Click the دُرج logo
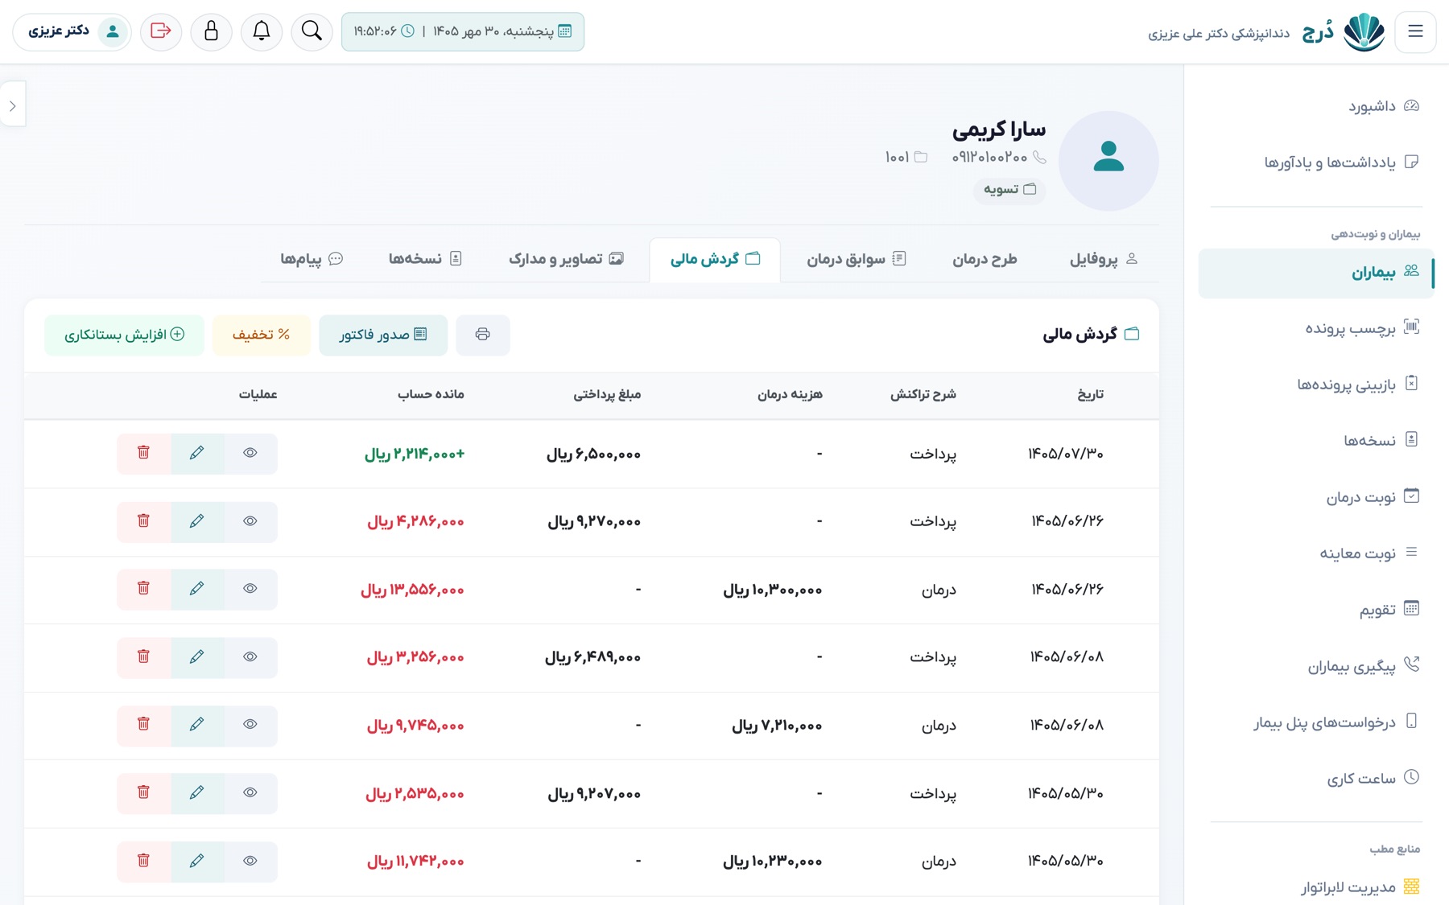 coord(1344,32)
